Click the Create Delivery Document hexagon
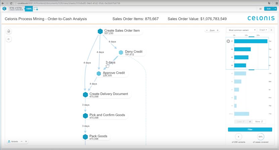 [x=86, y=95]
